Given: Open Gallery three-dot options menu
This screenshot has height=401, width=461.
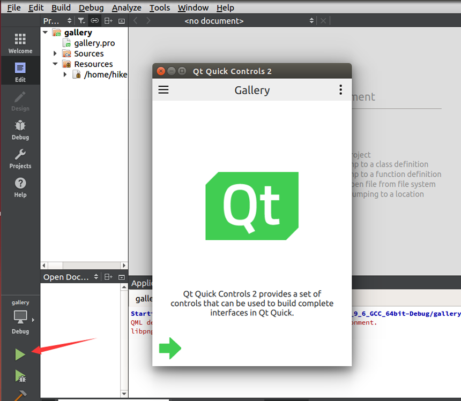Looking at the screenshot, I should click(x=341, y=89).
